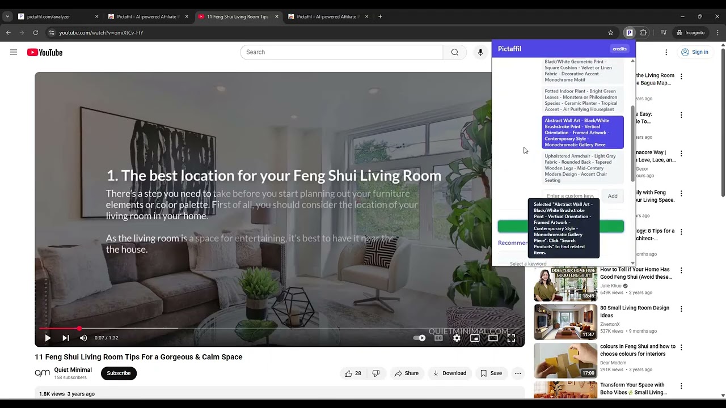Open the Chrome three-dot menu
The image size is (726, 408).
click(x=717, y=33)
